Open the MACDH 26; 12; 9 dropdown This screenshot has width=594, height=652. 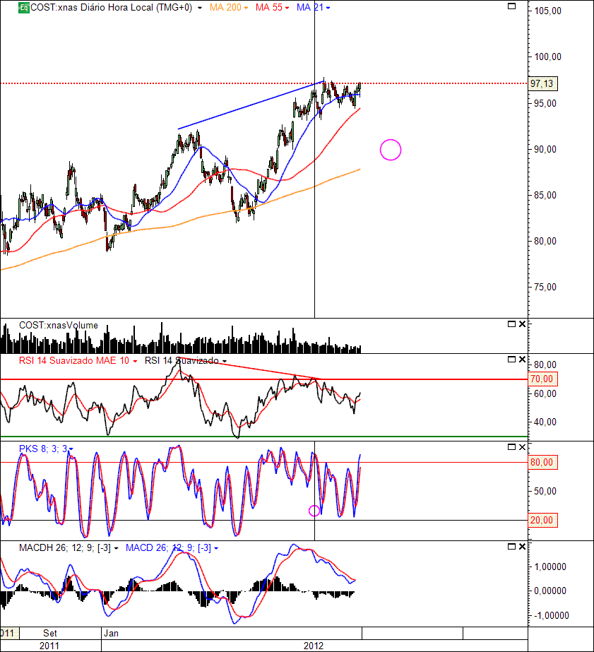(x=116, y=548)
